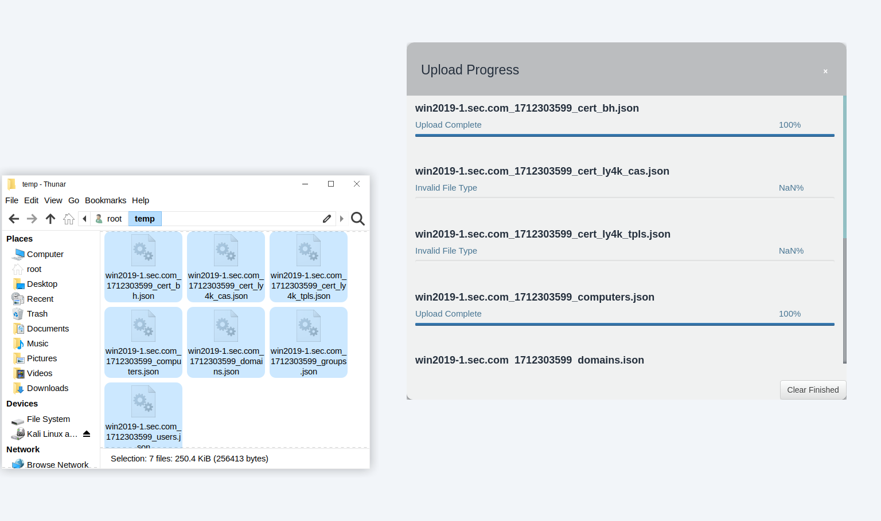Expand the path bar right scroll arrow
Viewport: 881px width, 521px height.
tap(342, 219)
